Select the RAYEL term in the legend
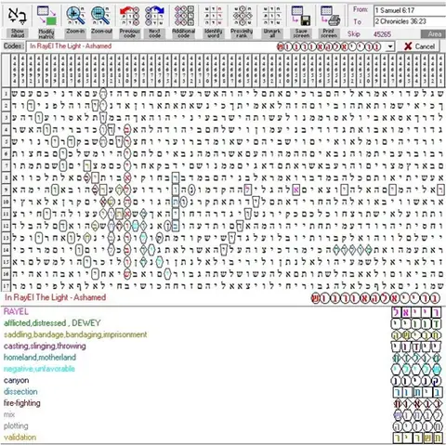The image size is (446, 445). pyautogui.click(x=16, y=311)
